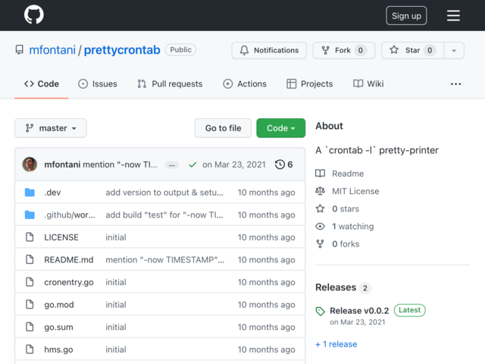The height and width of the screenshot is (364, 485).
Task: Open the go.mod file
Action: point(59,305)
